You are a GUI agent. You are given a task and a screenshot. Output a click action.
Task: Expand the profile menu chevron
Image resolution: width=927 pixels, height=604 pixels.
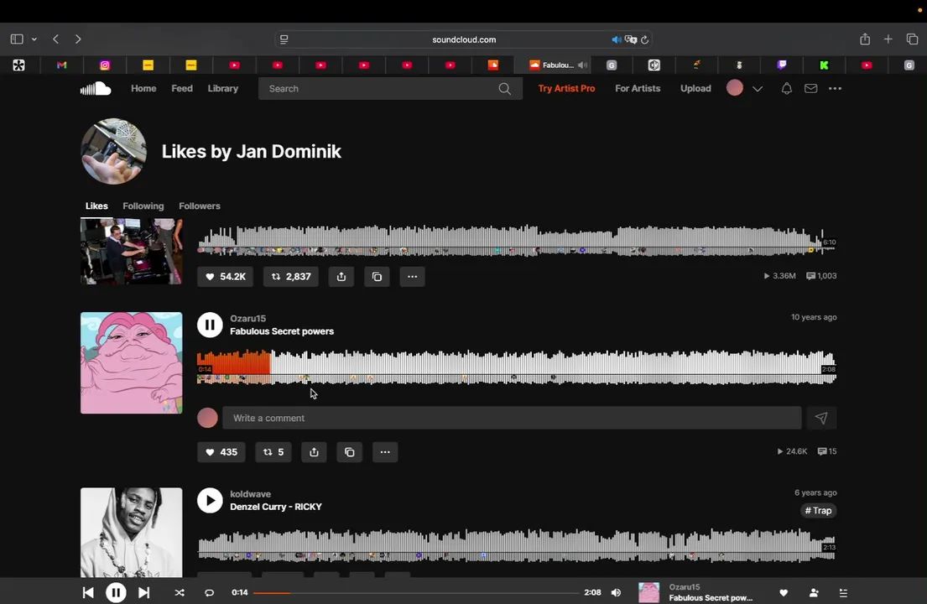click(758, 89)
